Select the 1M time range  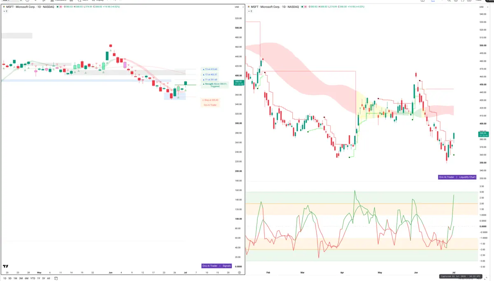tap(16, 279)
